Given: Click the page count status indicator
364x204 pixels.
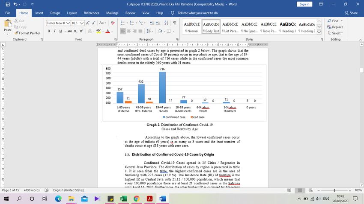Looking at the screenshot, I should click(x=10, y=190).
